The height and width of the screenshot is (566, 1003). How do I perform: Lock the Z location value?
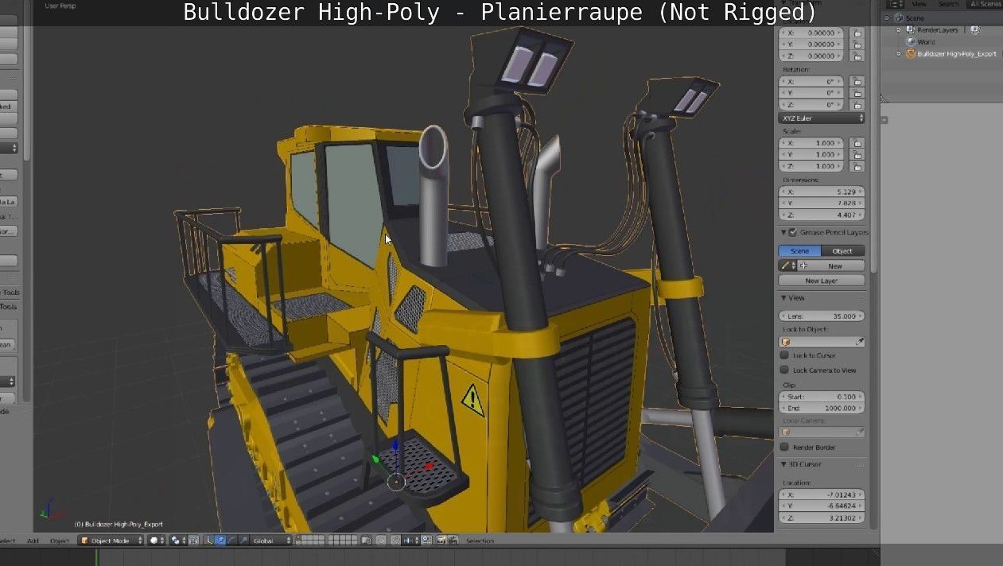(857, 56)
